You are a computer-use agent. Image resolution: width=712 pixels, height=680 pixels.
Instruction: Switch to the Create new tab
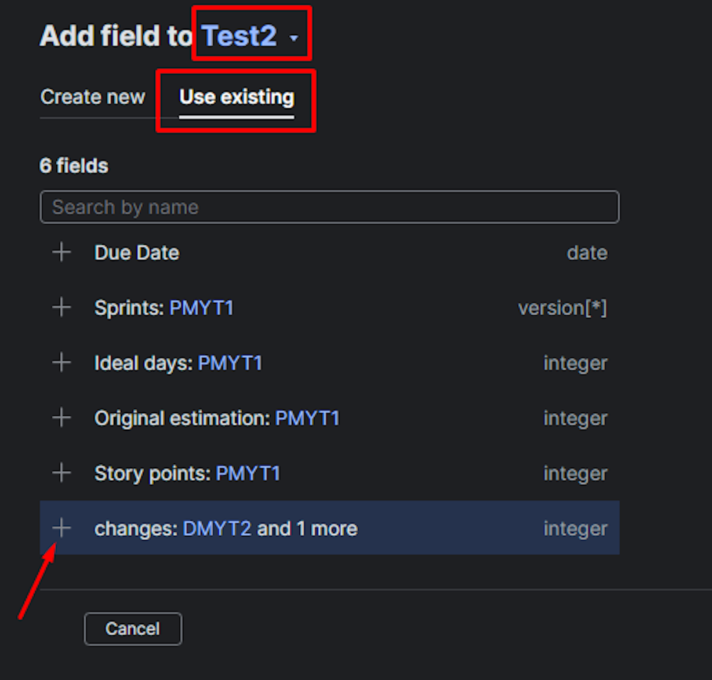pyautogui.click(x=92, y=97)
